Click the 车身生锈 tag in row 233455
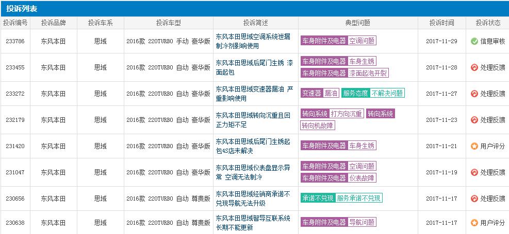The width and height of the screenshot is (509, 234). [362, 61]
